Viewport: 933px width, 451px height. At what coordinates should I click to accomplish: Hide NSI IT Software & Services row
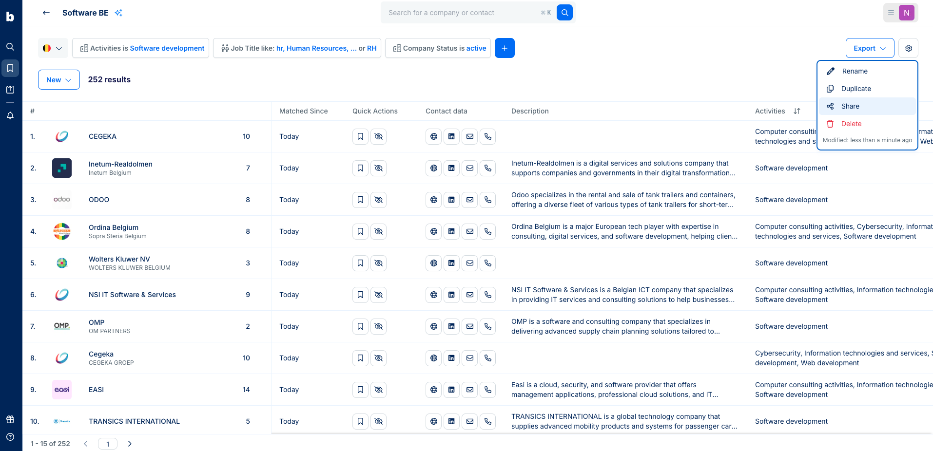[379, 295]
